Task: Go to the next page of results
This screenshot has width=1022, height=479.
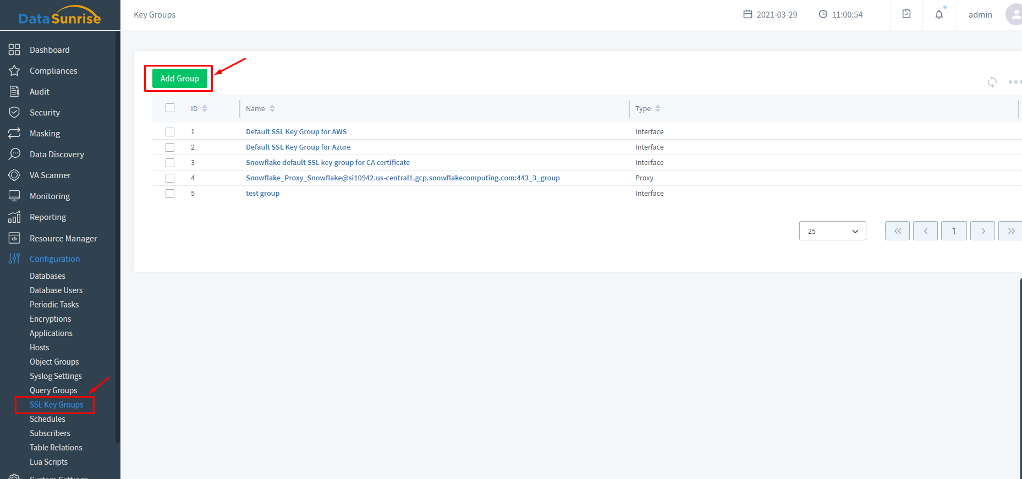Action: [x=982, y=231]
